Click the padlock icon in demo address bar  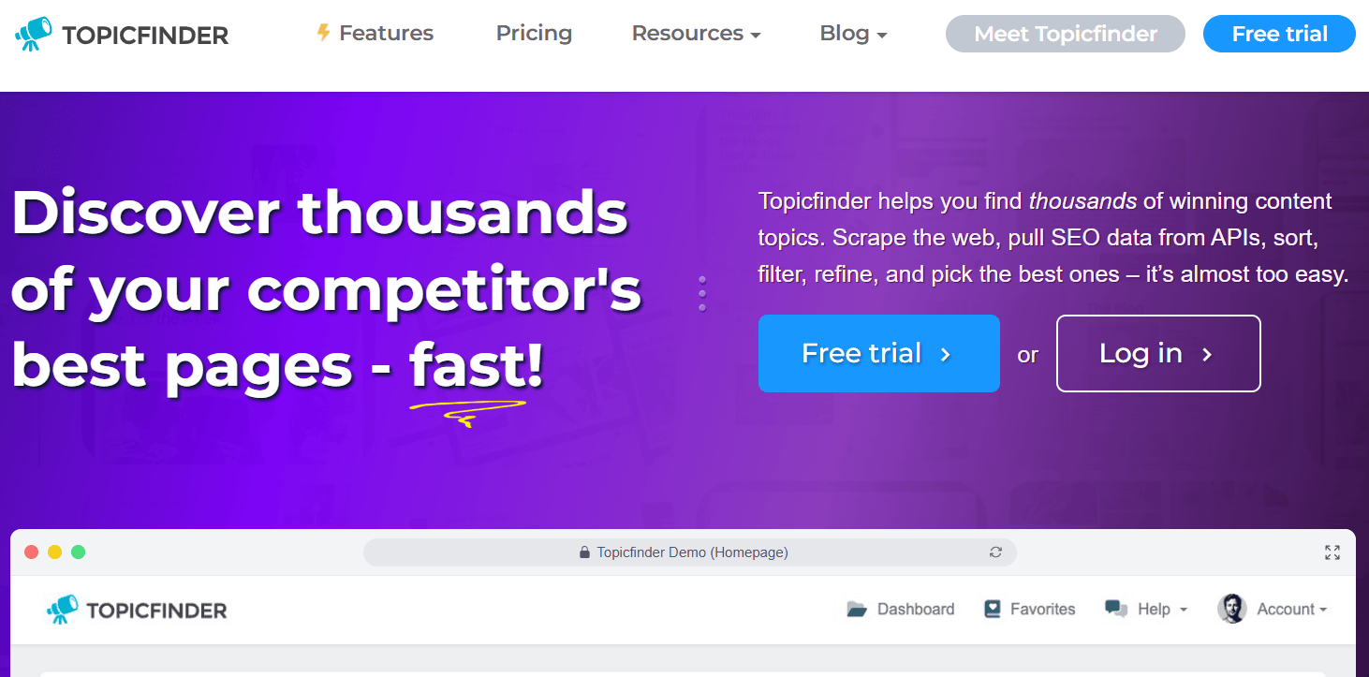(585, 552)
